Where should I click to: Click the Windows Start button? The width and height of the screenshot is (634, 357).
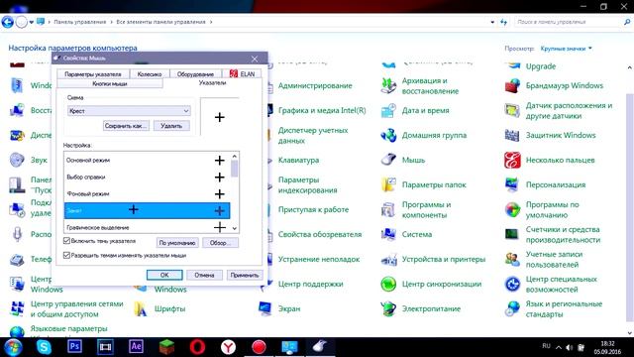pos(13,347)
